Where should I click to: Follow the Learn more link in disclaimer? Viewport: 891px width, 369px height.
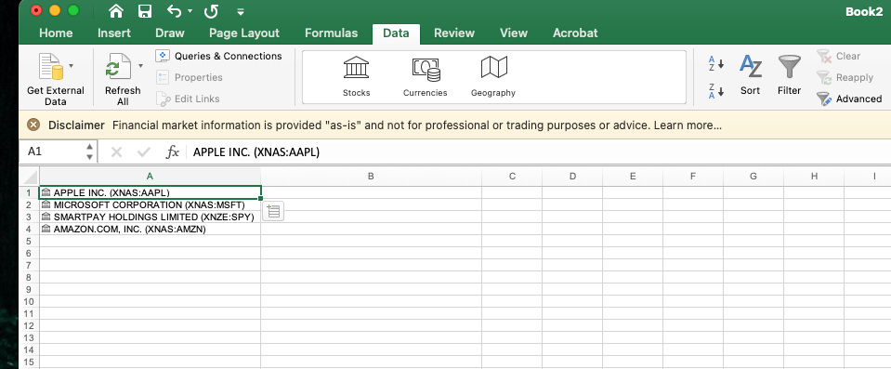click(688, 125)
